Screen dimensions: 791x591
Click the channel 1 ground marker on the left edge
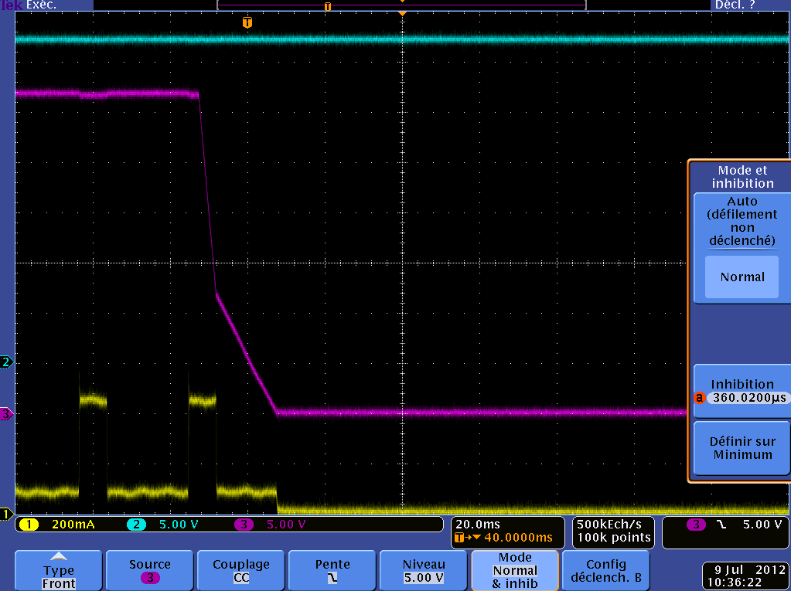(6, 514)
